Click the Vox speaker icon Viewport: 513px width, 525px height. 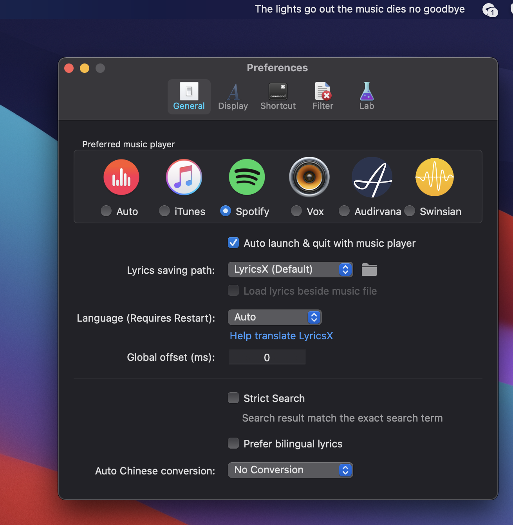(309, 177)
